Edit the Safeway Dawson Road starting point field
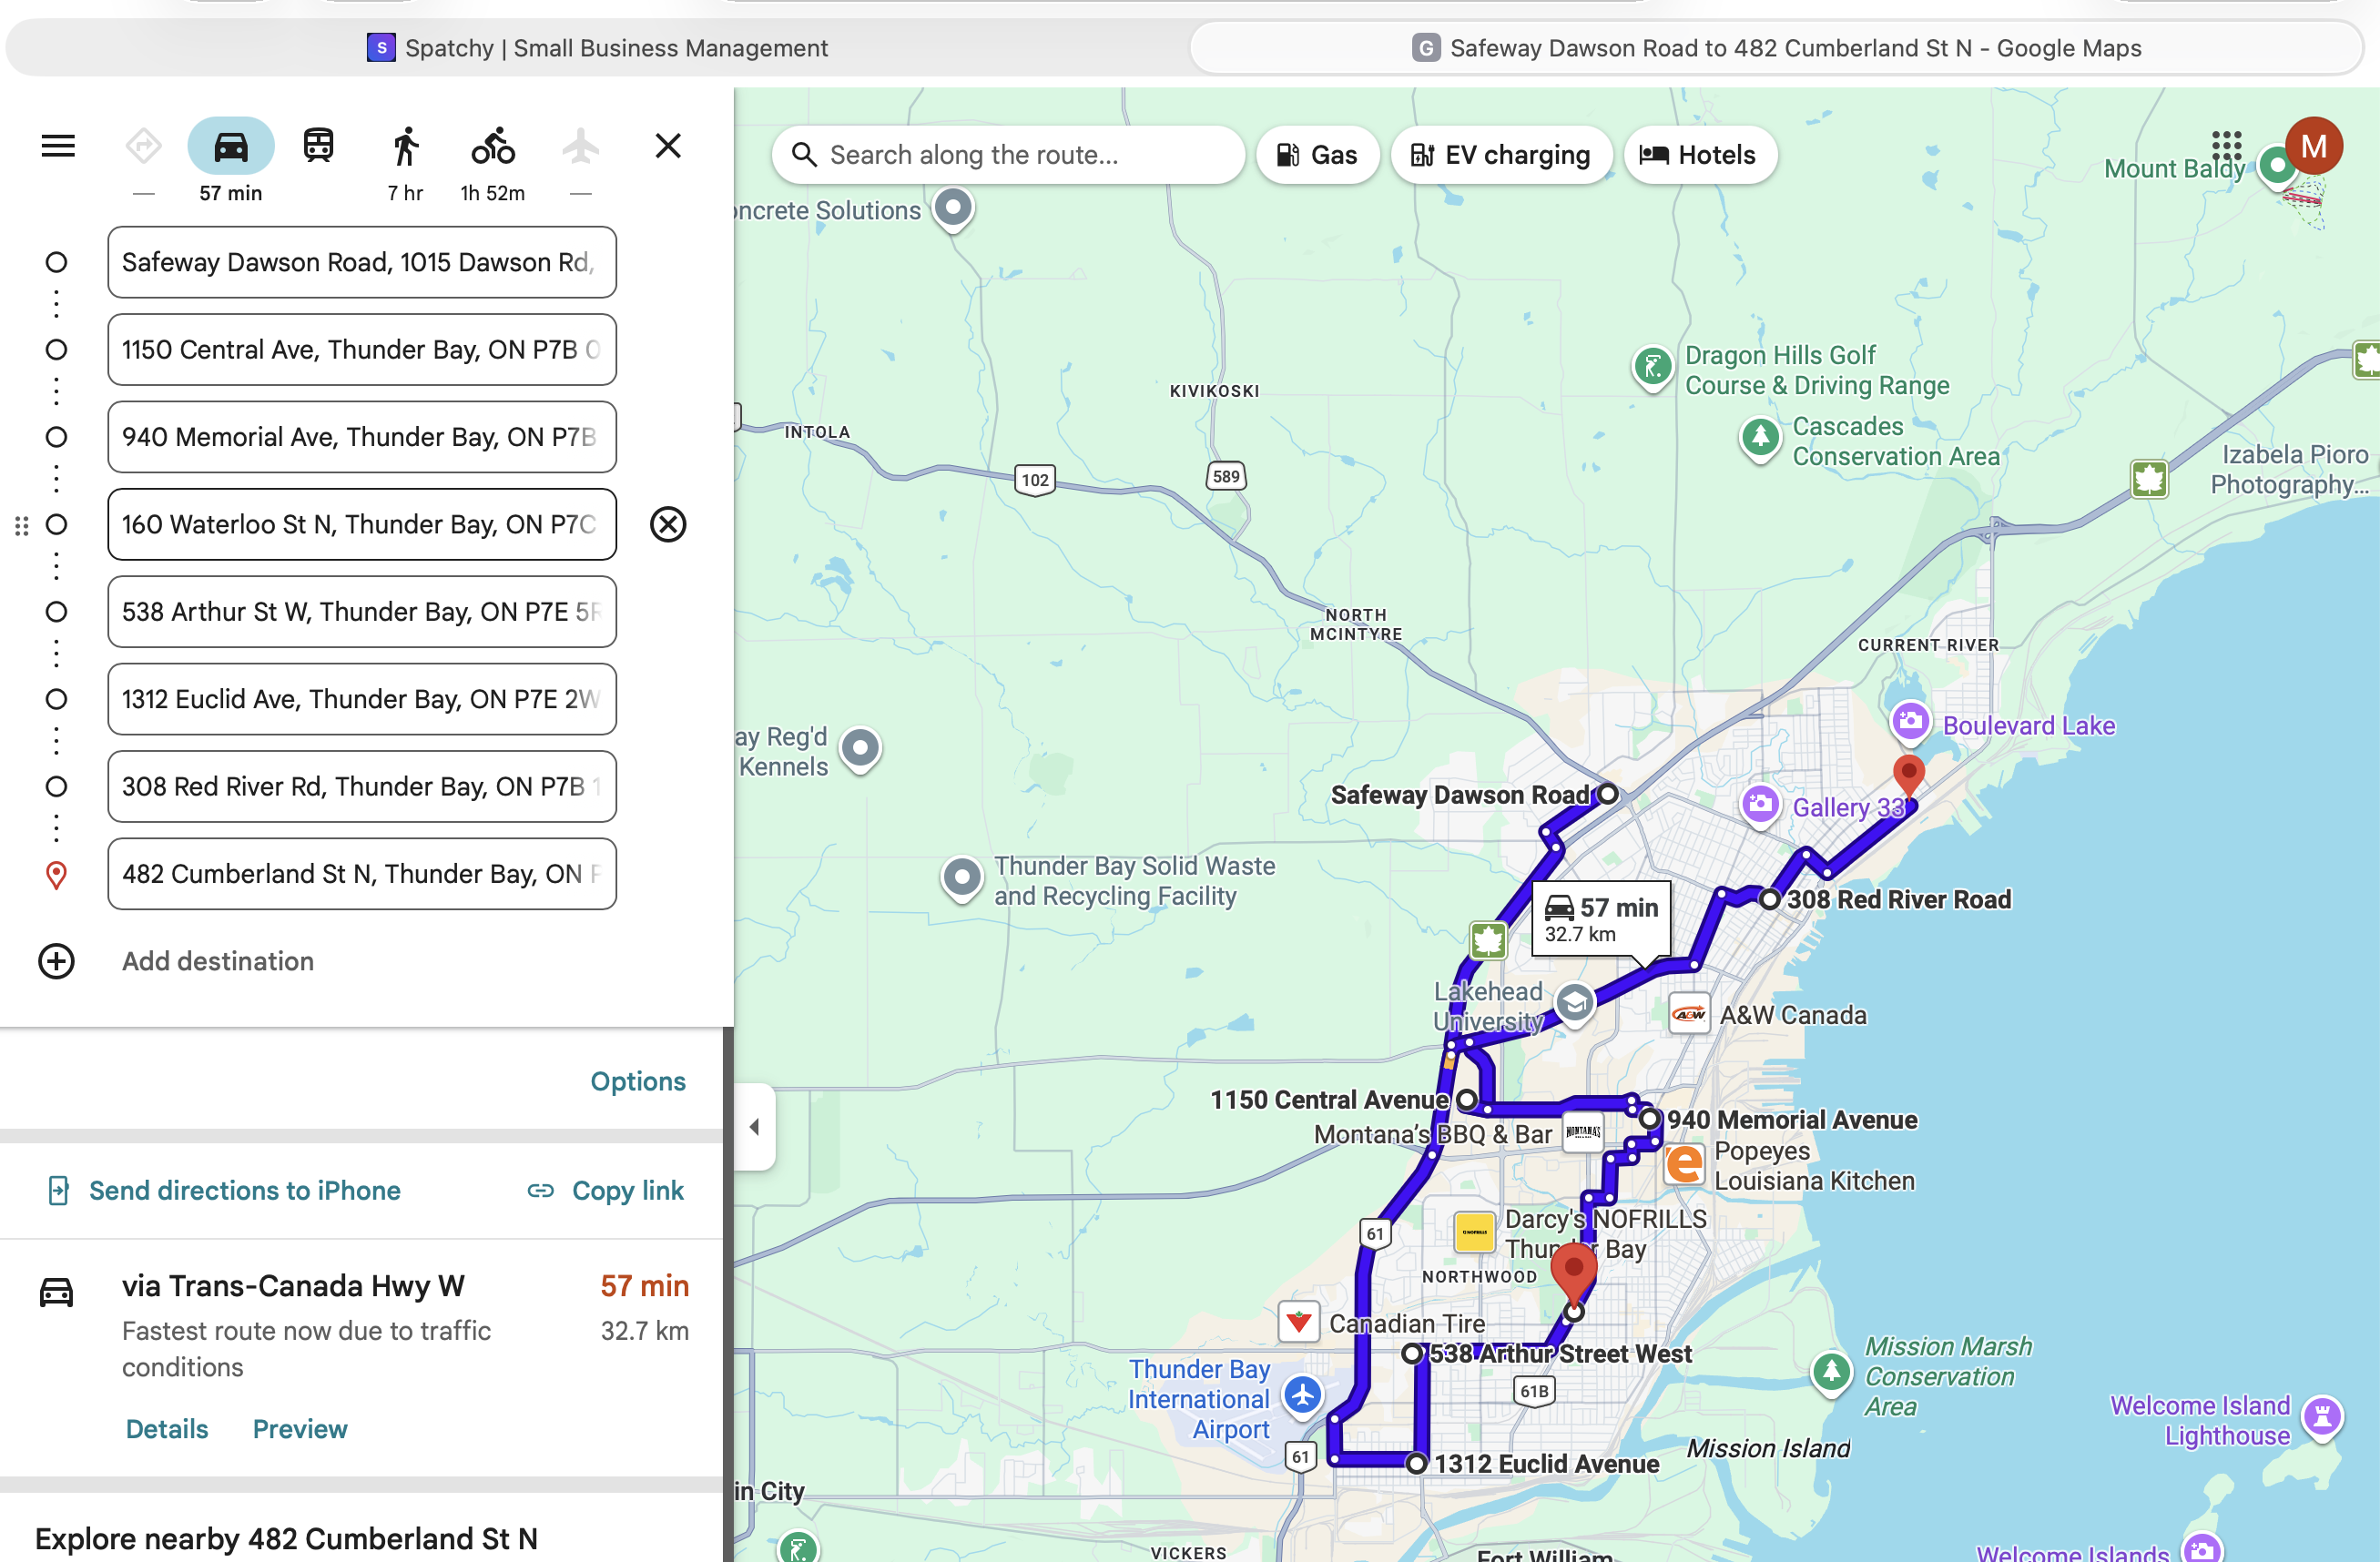This screenshot has width=2380, height=1562. (362, 262)
